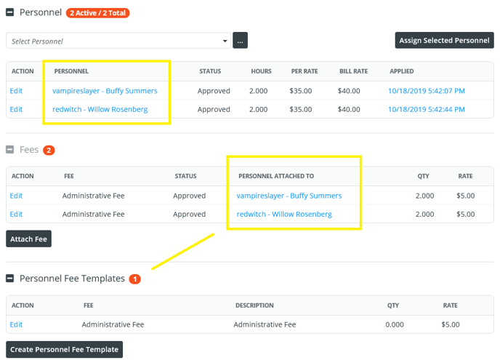Edit the first Administrative Fee in Fees
This screenshot has height=360, width=500.
tap(16, 196)
